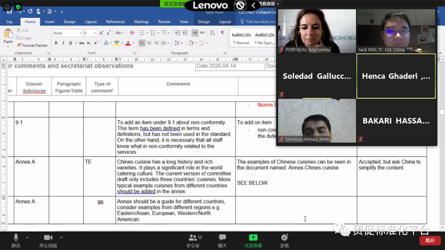Click the red leave meeting button
This screenshot has height=250, width=445.
pos(429,241)
